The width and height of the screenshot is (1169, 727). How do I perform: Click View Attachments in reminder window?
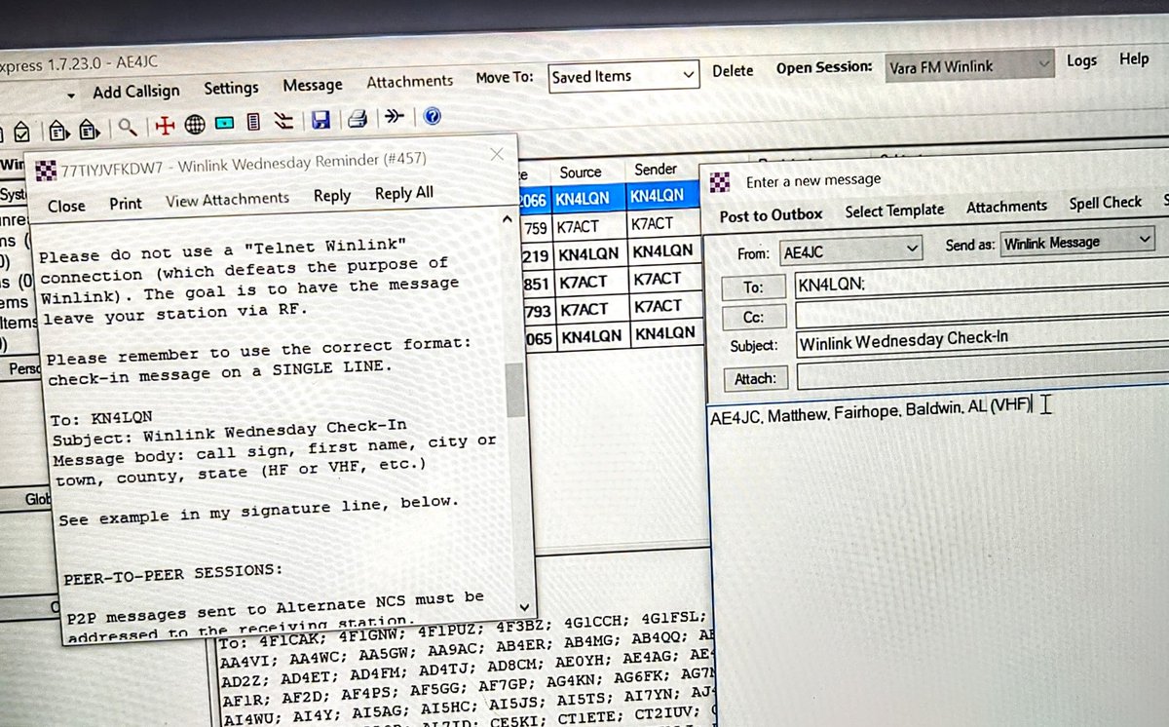click(x=227, y=199)
